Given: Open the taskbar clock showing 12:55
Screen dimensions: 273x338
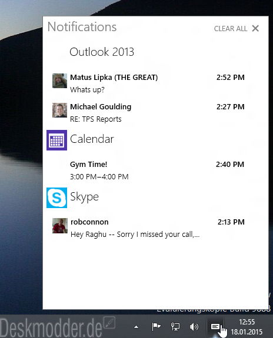Looking at the screenshot, I should (x=247, y=322).
